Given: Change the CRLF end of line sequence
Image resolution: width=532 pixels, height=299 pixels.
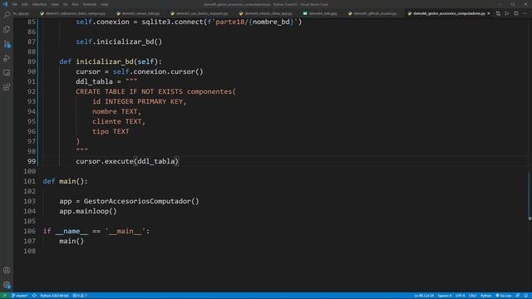Looking at the screenshot, I should (472, 296).
